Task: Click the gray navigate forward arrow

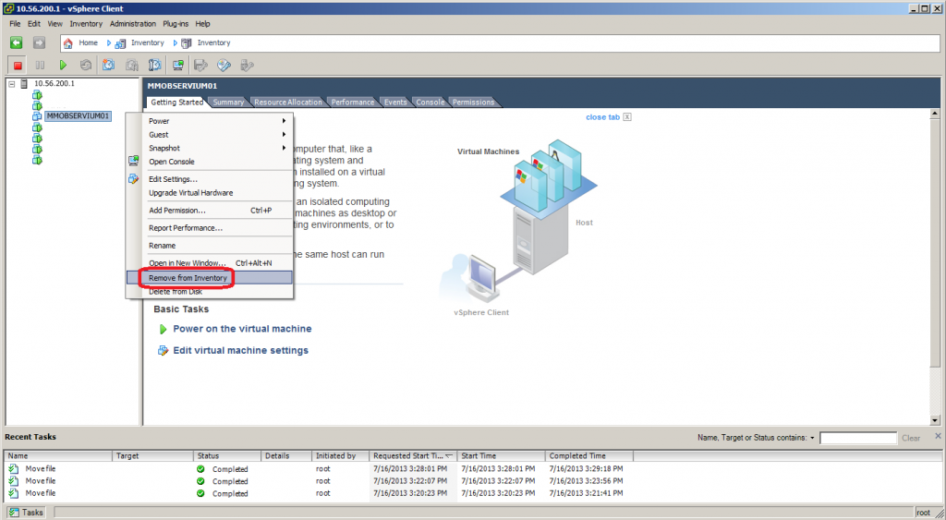Action: pos(39,42)
